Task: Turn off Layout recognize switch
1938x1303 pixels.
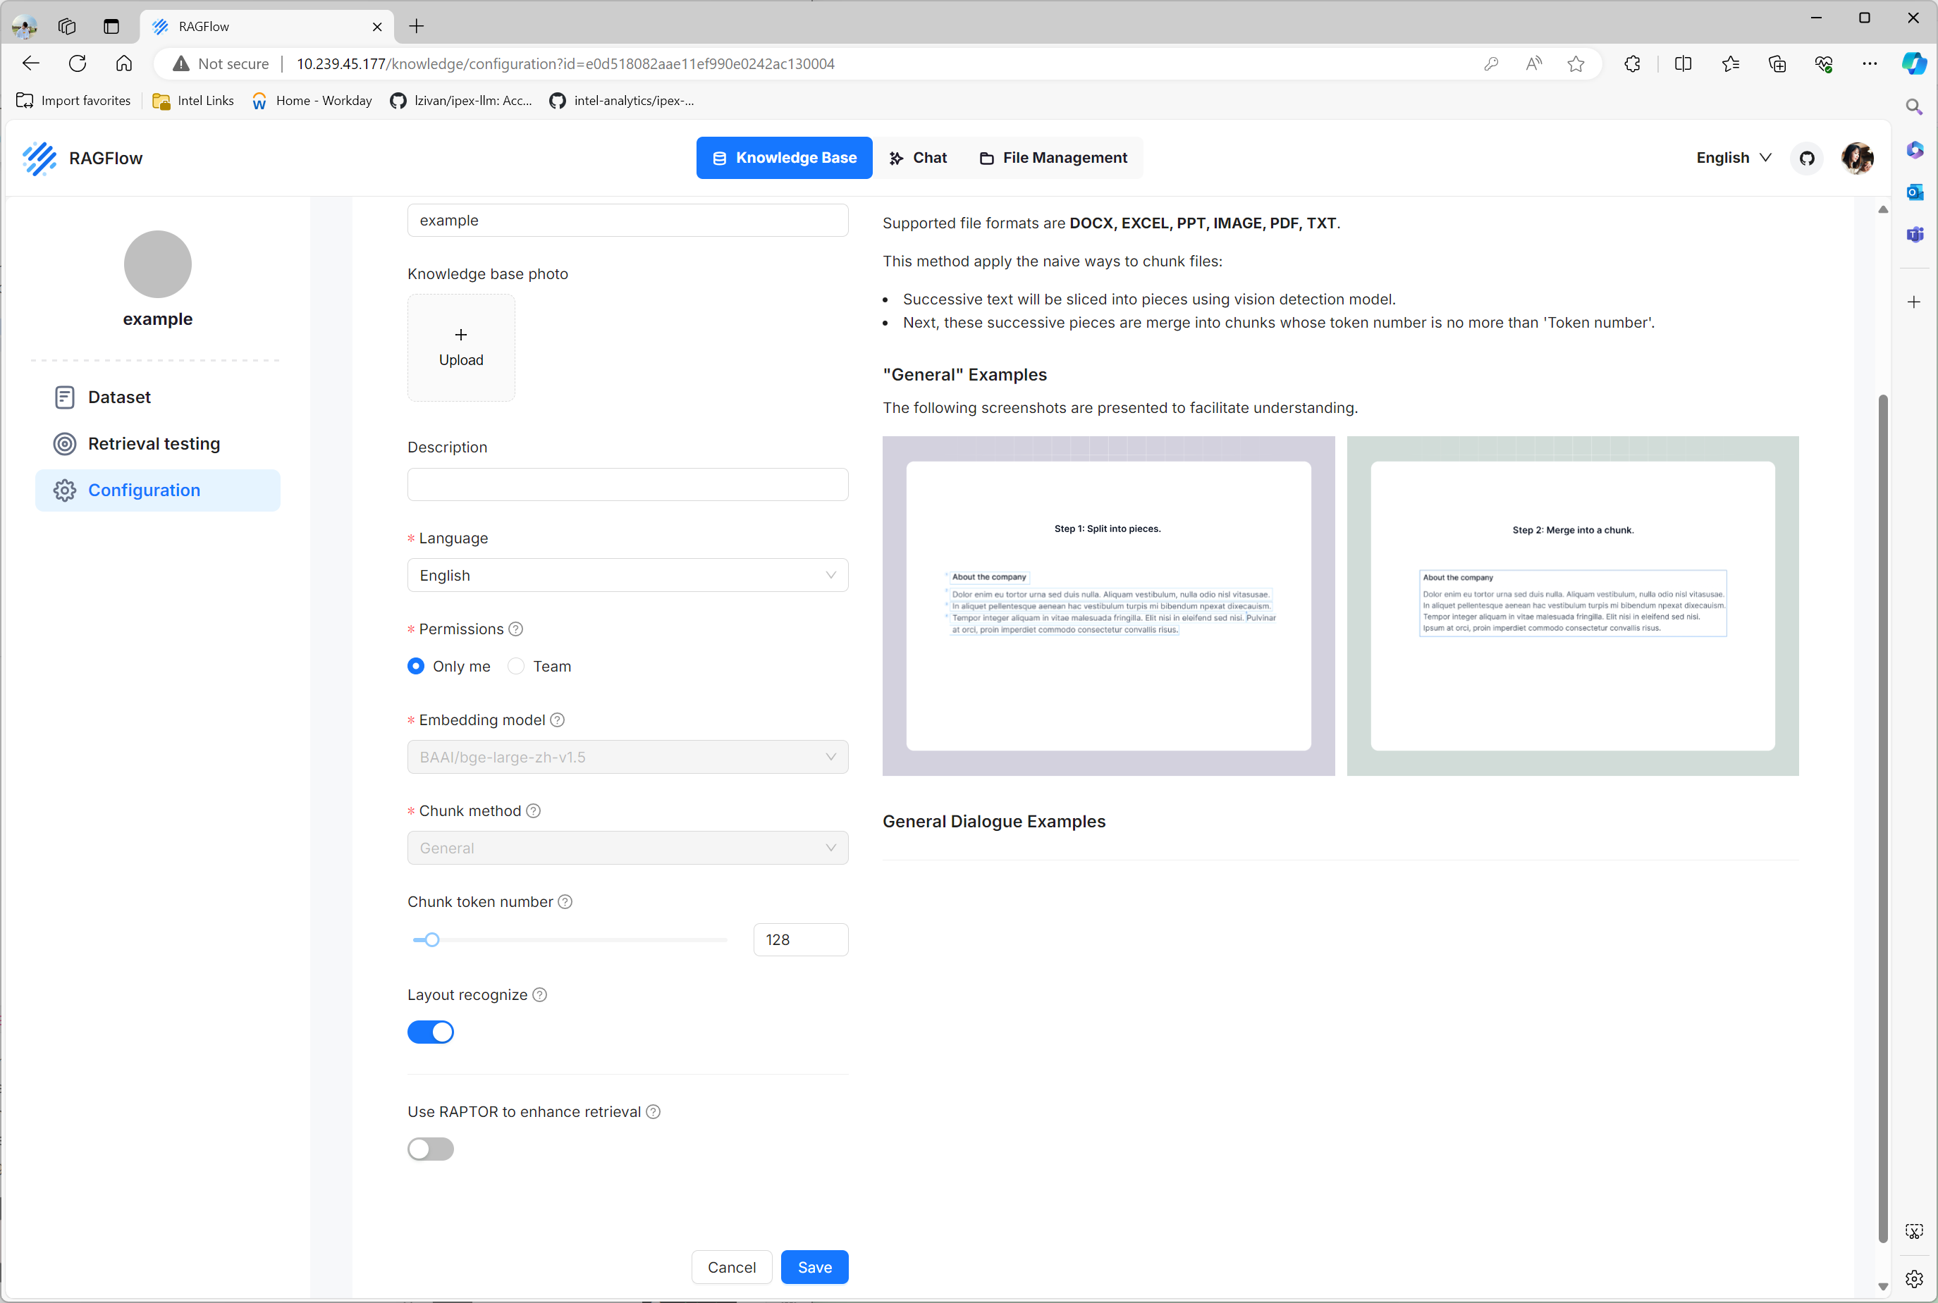Action: pyautogui.click(x=431, y=1032)
